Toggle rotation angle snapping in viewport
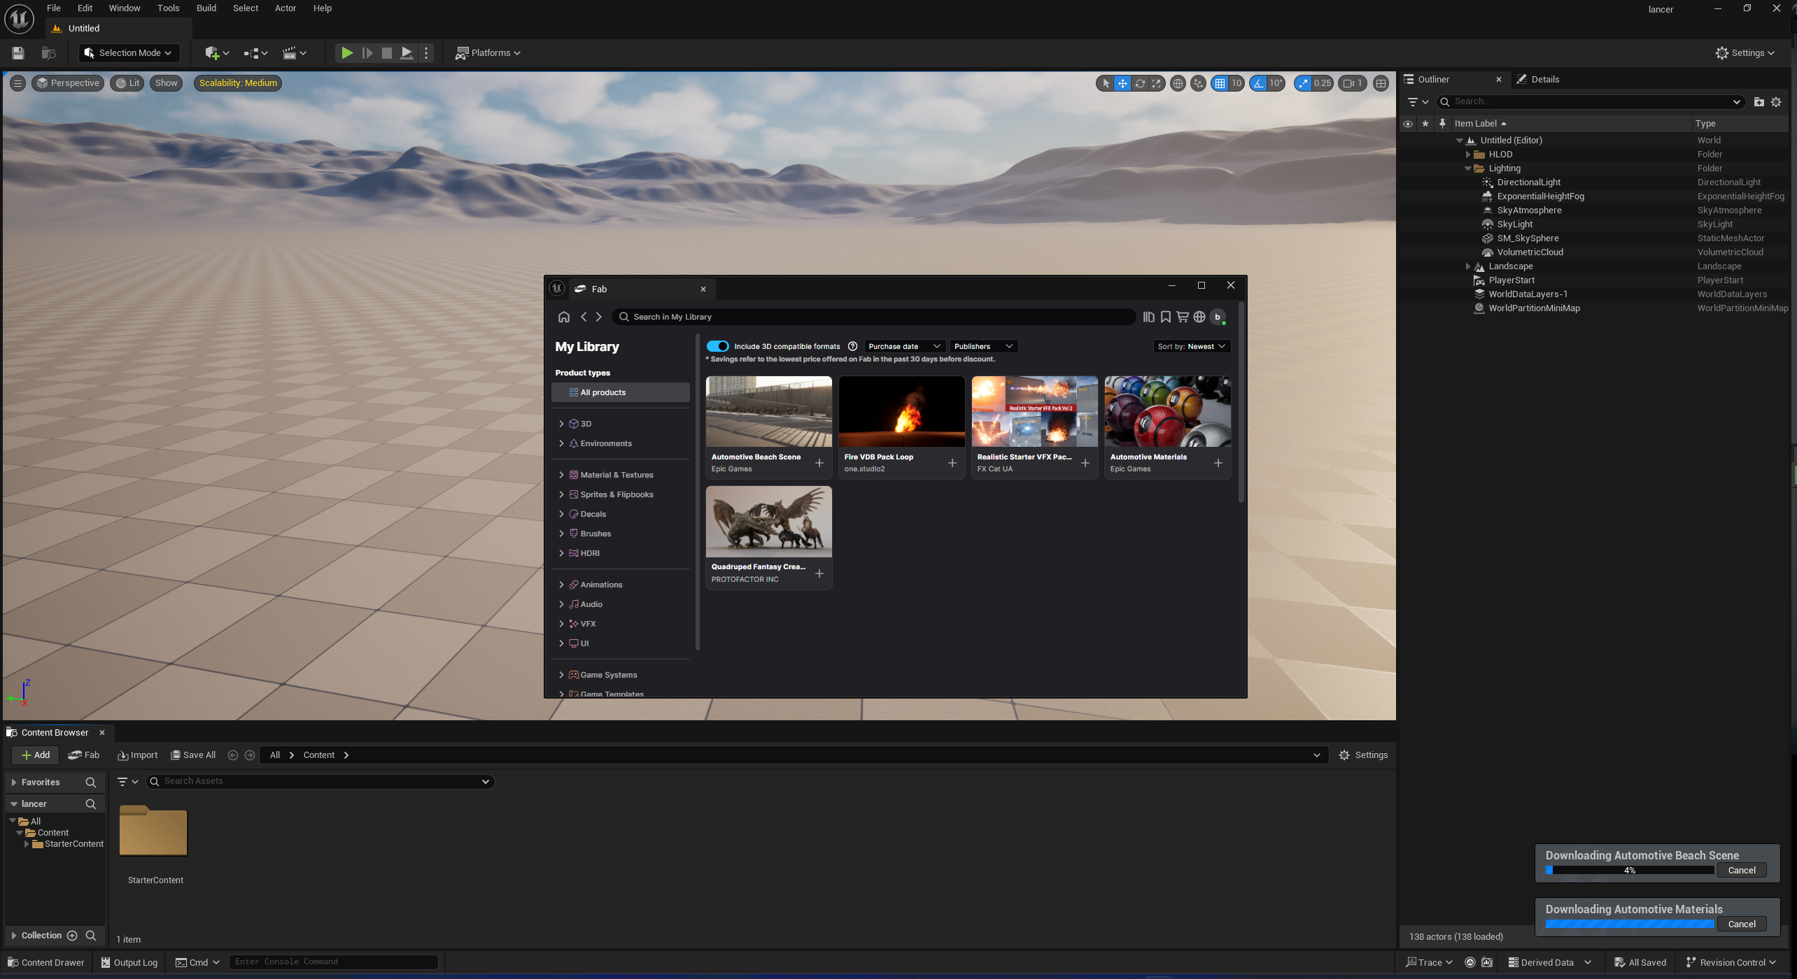The width and height of the screenshot is (1797, 979). (x=1259, y=83)
